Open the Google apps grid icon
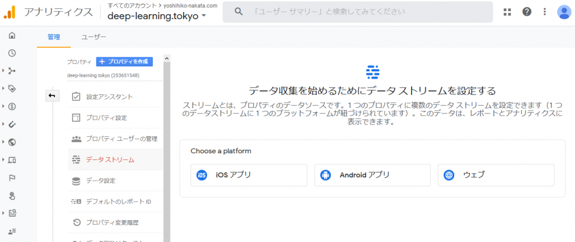Viewport: 575px width, 242px height. [507, 12]
